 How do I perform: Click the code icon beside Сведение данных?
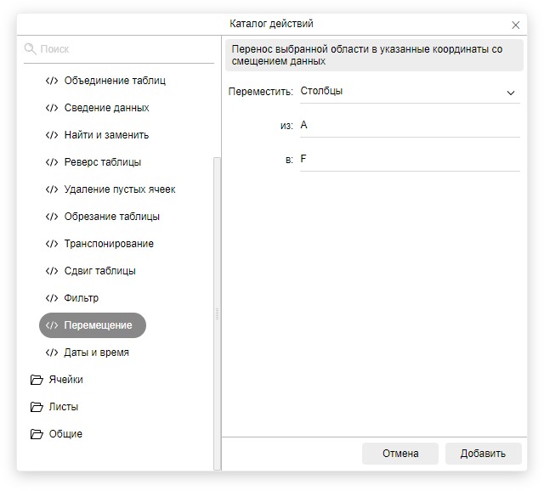pos(52,108)
